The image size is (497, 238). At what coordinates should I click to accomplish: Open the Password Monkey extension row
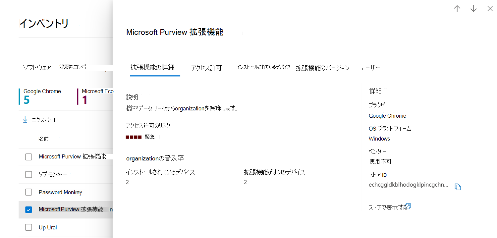[60, 192]
